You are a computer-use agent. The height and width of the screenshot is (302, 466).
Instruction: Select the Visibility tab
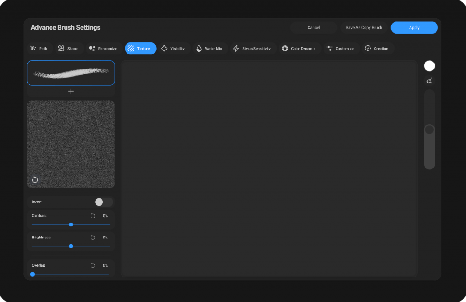pyautogui.click(x=173, y=49)
